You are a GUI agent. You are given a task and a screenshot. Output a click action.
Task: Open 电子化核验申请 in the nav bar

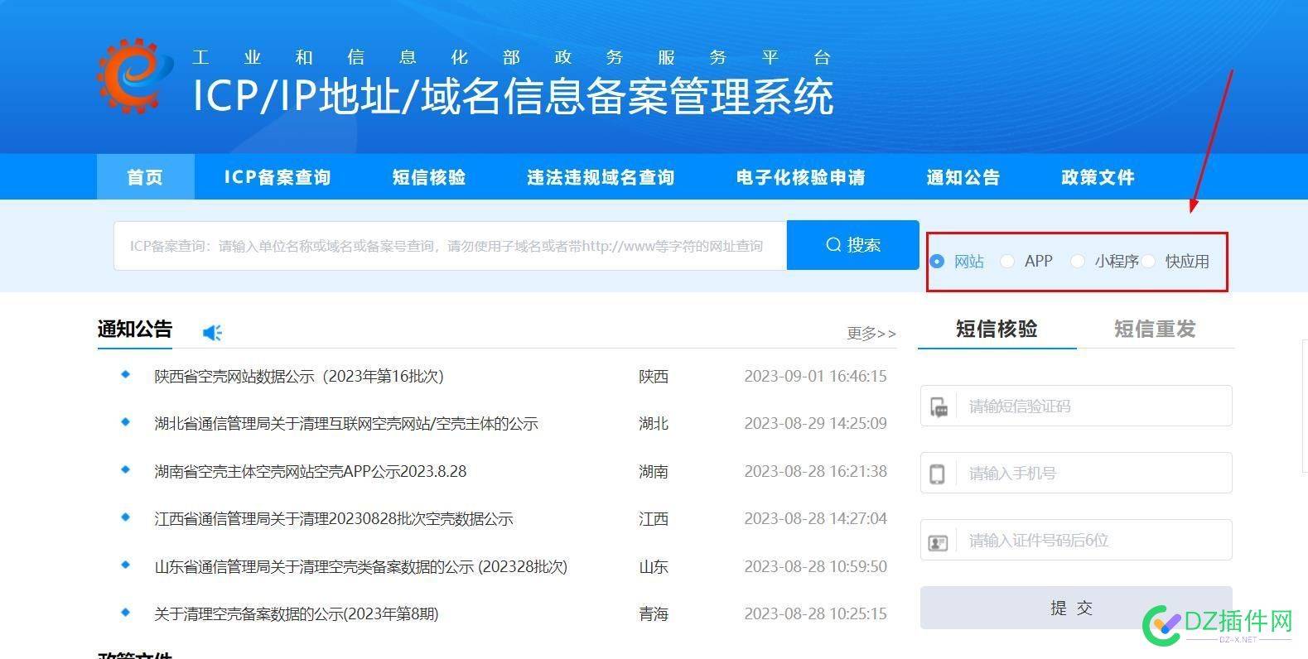(x=801, y=177)
